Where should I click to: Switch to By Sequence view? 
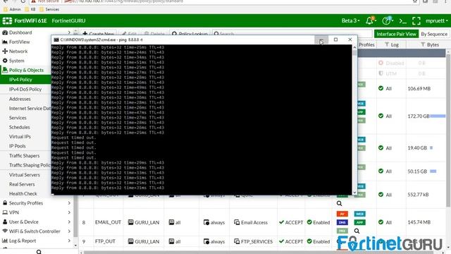tap(434, 34)
